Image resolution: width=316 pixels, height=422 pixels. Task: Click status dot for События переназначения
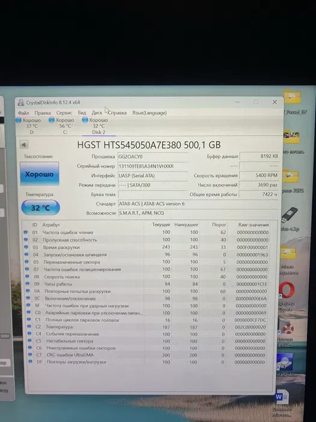pyautogui.click(x=29, y=333)
